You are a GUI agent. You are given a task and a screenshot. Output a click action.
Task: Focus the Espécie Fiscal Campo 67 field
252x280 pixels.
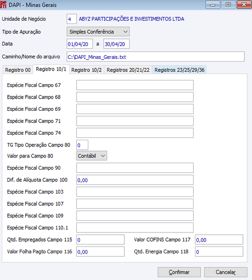click(135, 85)
